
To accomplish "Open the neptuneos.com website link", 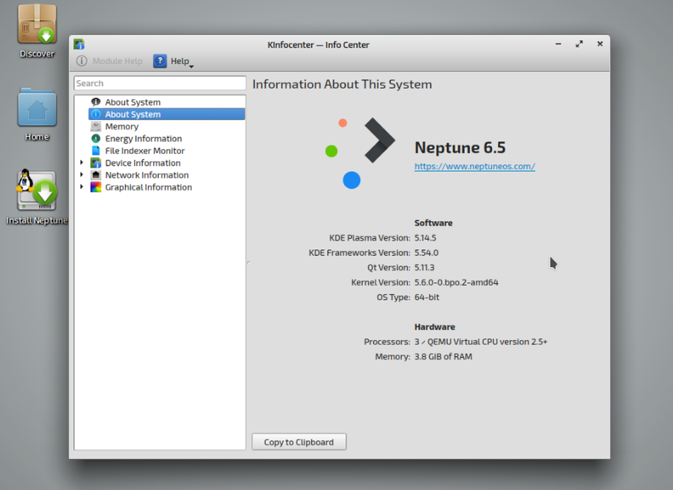I will (x=474, y=166).
